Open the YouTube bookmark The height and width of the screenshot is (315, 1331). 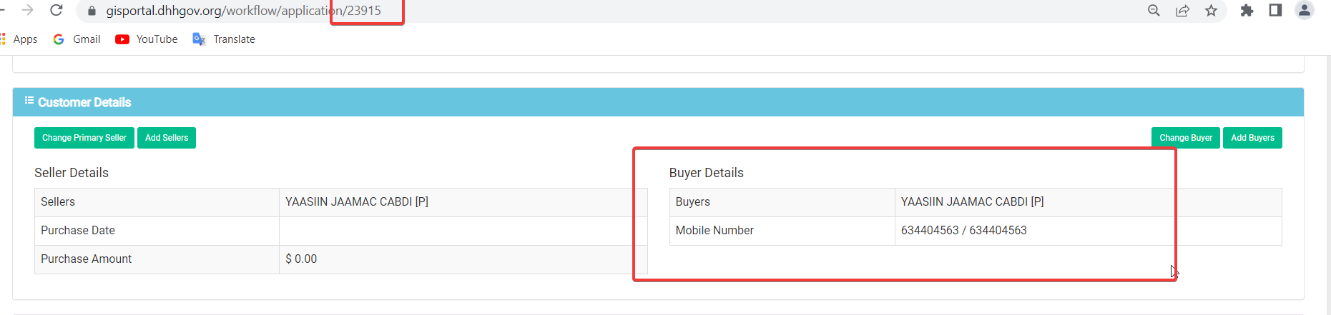[147, 39]
